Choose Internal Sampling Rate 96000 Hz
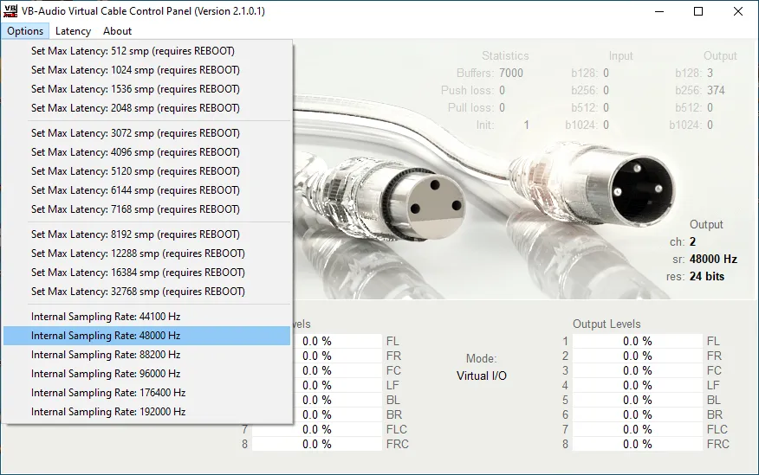Image resolution: width=759 pixels, height=475 pixels. tap(106, 374)
